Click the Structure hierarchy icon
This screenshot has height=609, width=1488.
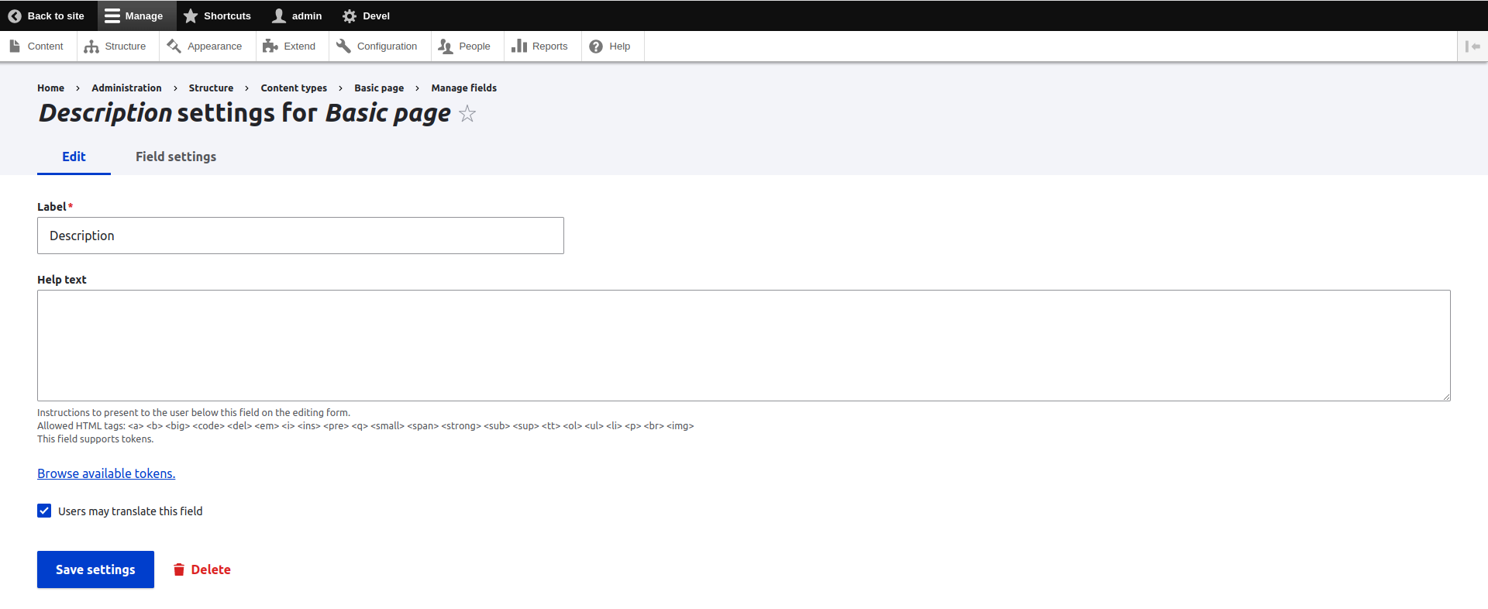(x=91, y=46)
